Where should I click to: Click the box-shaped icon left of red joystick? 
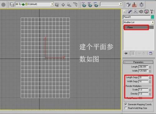pos(128,5)
